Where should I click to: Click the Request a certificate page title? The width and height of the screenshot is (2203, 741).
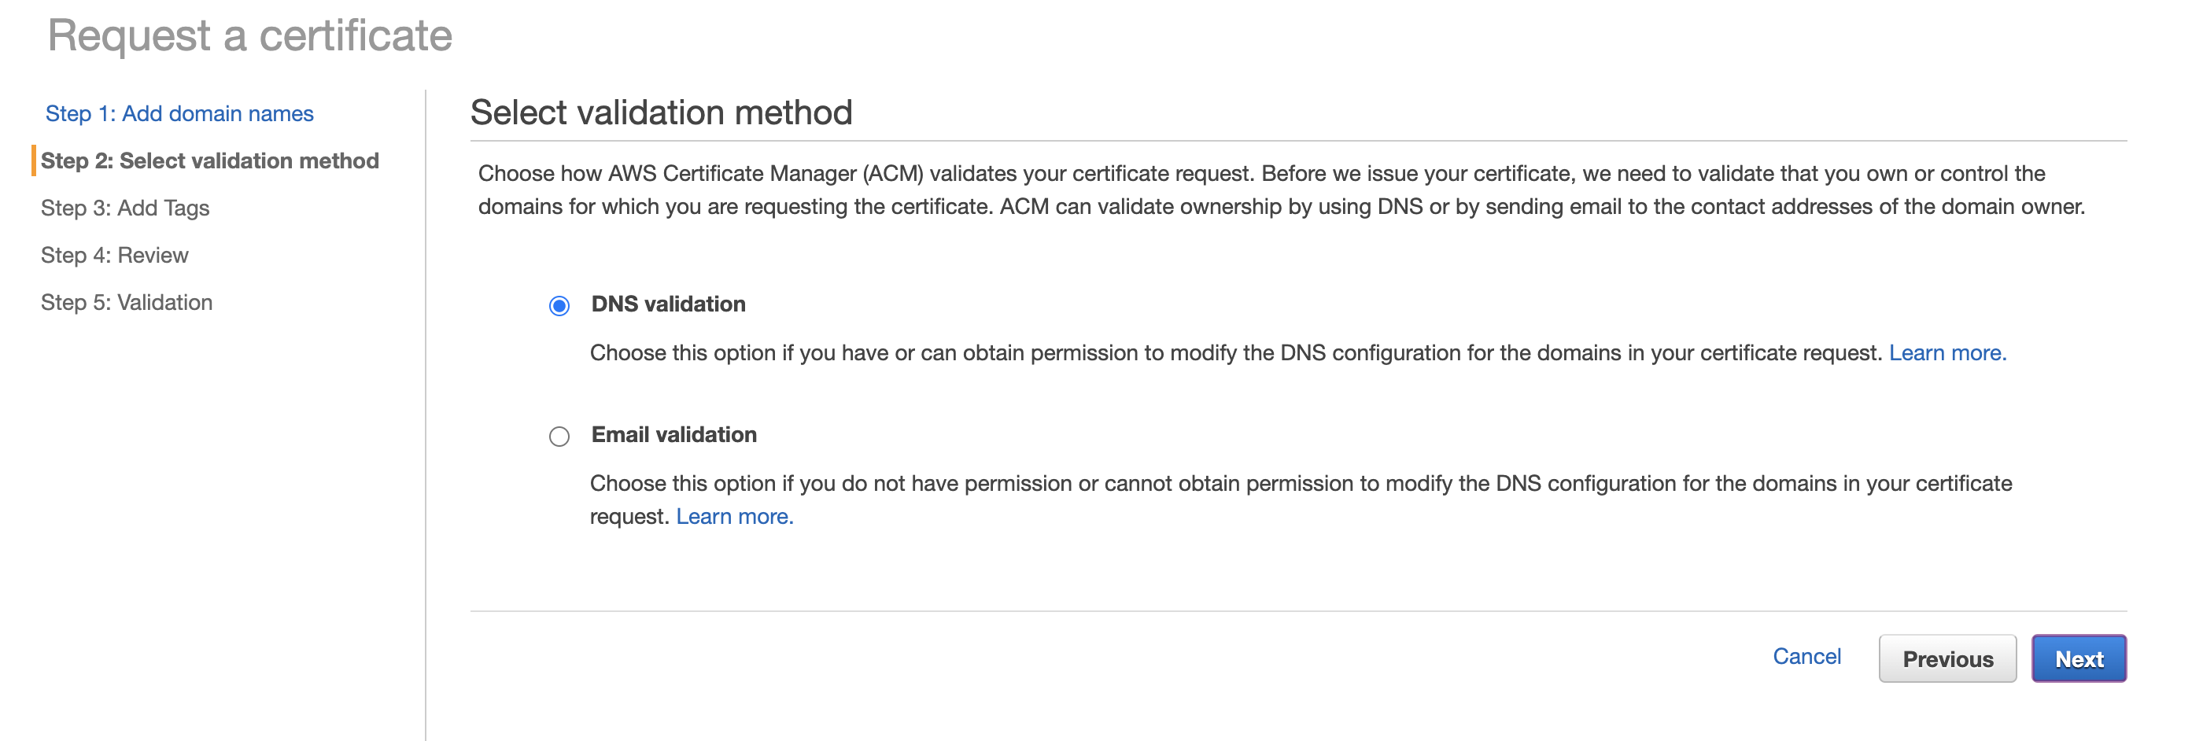249,36
